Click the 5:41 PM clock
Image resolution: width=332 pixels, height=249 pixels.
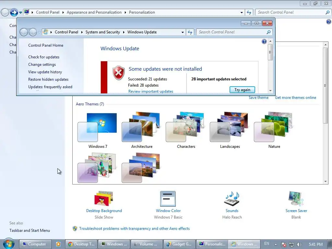point(316,244)
